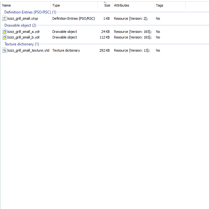Select the file bzzz_grill_small_texture.ytd

28,50
